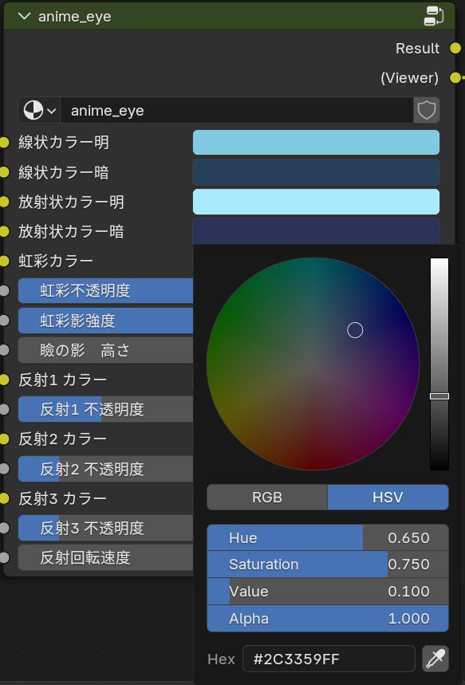465x685 pixels.
Task: Open the 線状カラー暗 color swatch
Action: click(x=316, y=172)
